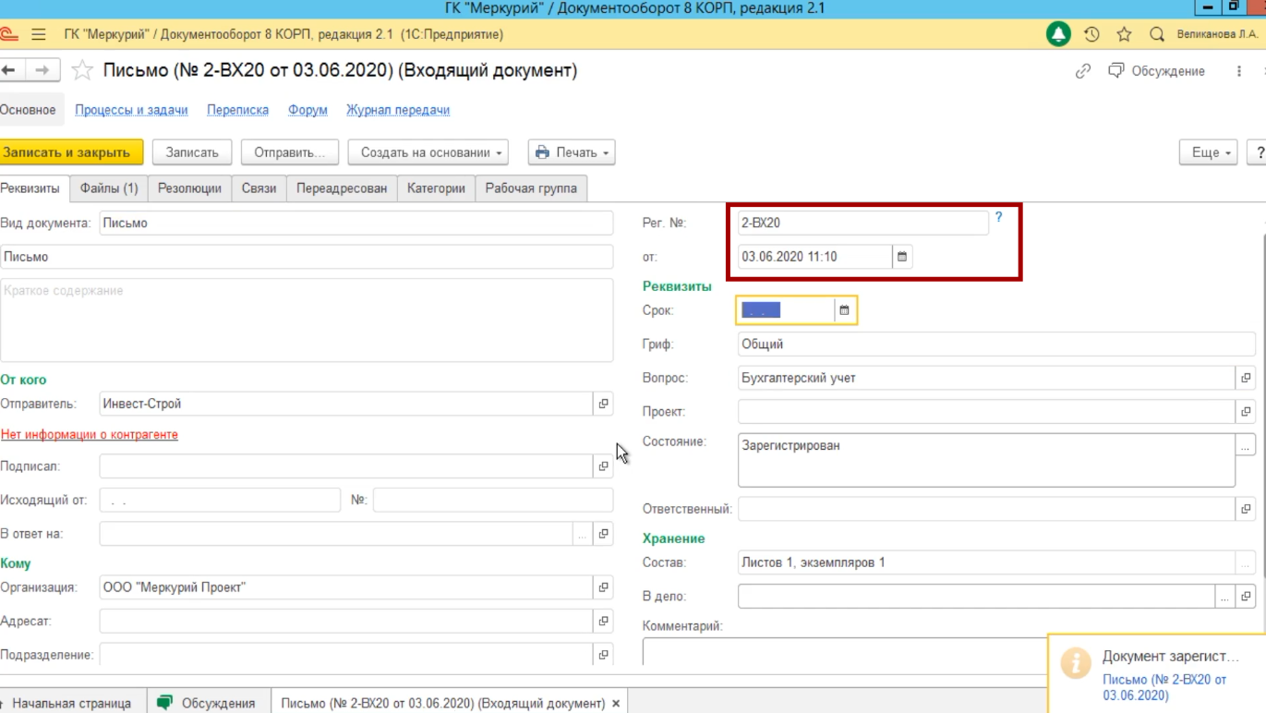This screenshot has width=1266, height=713.
Task: Click the Рег. № field 2-ВХ20
Action: (862, 223)
